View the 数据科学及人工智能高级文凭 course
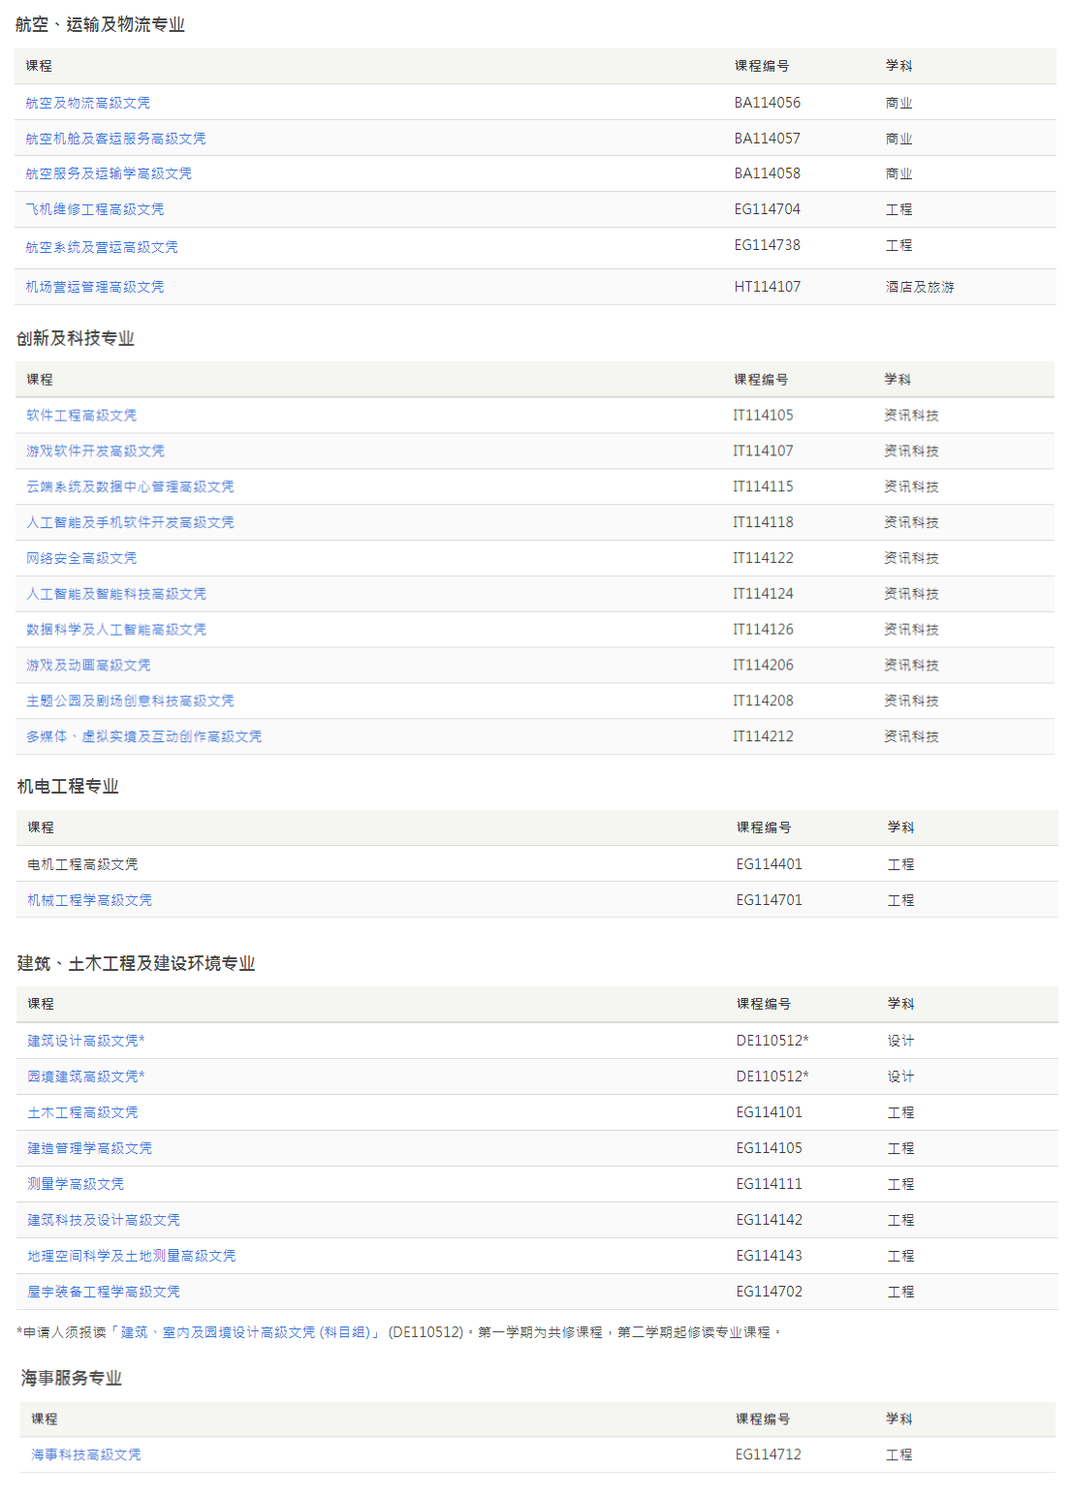1071x1498 pixels. click(x=116, y=629)
